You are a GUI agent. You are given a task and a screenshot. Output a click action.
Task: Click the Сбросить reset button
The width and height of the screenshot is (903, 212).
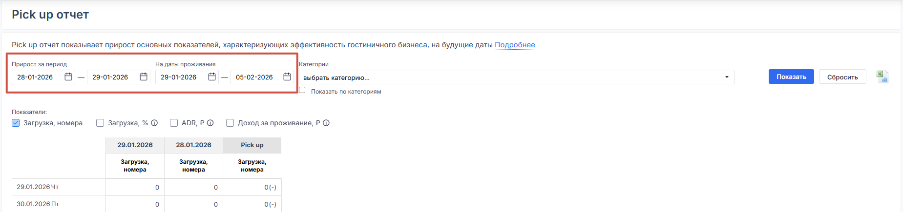coord(842,77)
